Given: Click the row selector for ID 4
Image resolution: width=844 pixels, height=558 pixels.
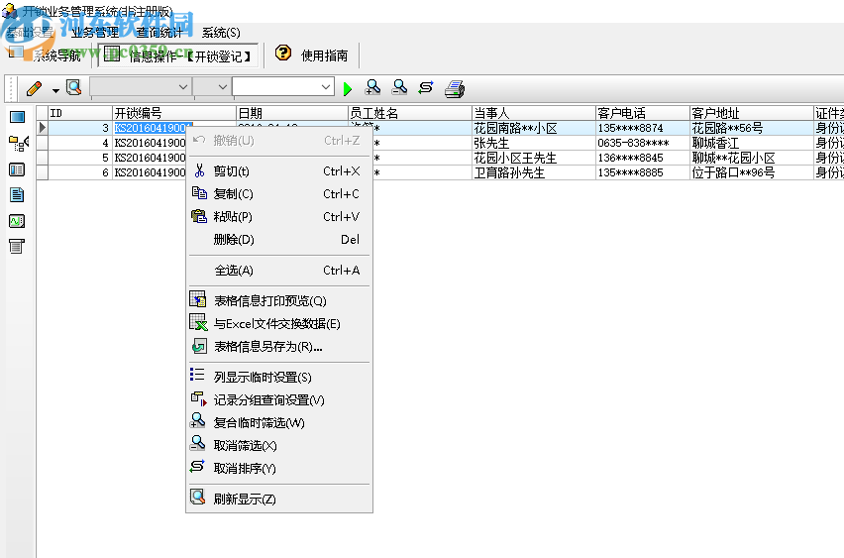Looking at the screenshot, I should (42, 144).
